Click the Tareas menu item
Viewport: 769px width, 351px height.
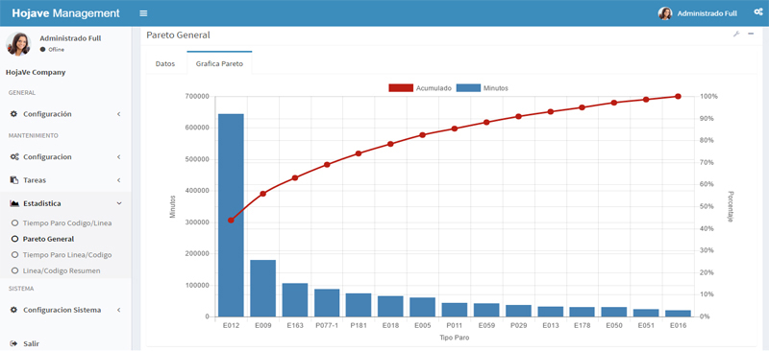pos(65,180)
